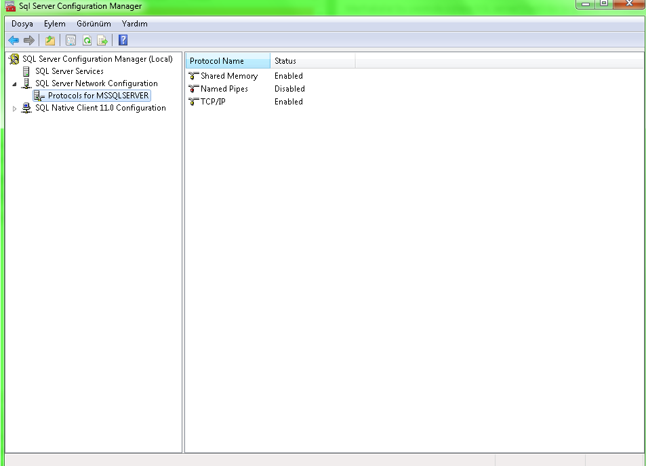Open the Görünüm menu
This screenshot has height=466, width=646.
pyautogui.click(x=94, y=24)
